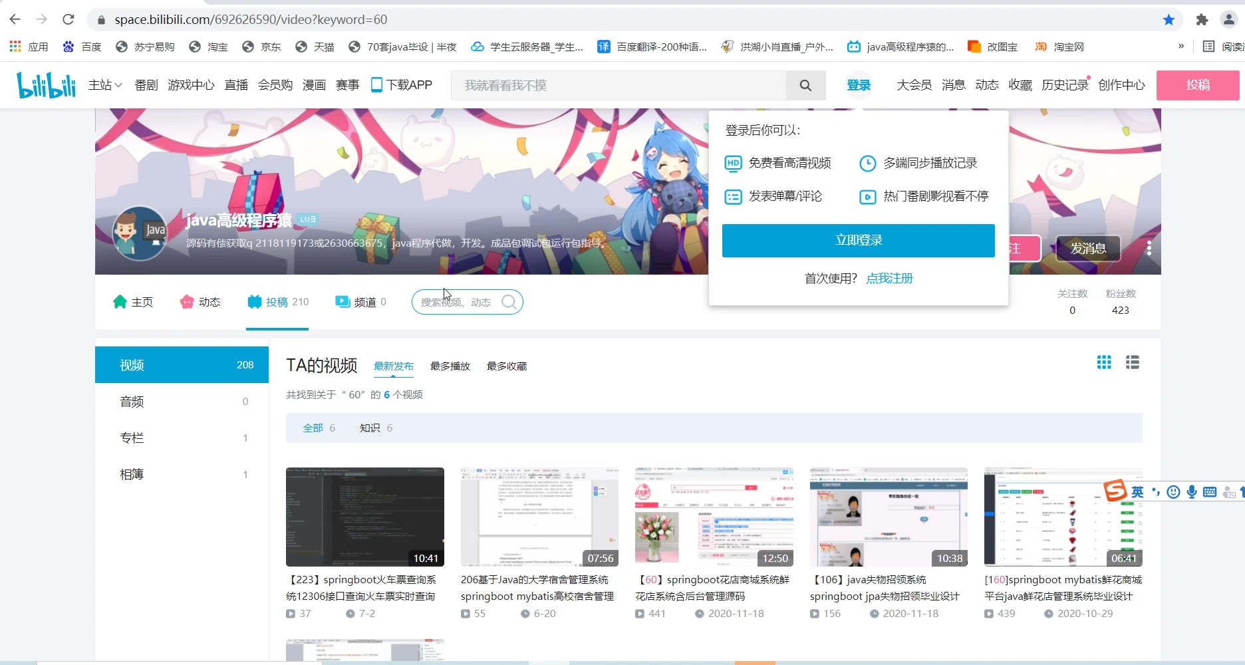The width and height of the screenshot is (1245, 665).
Task: Sort videos by 最多收藏
Action: coord(507,366)
